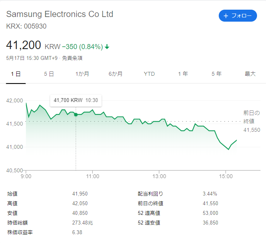
Task: Click the 52 週高値 value 53,000
Action: 210,213
